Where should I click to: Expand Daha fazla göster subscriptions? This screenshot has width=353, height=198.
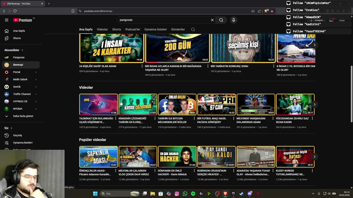[x=21, y=116]
